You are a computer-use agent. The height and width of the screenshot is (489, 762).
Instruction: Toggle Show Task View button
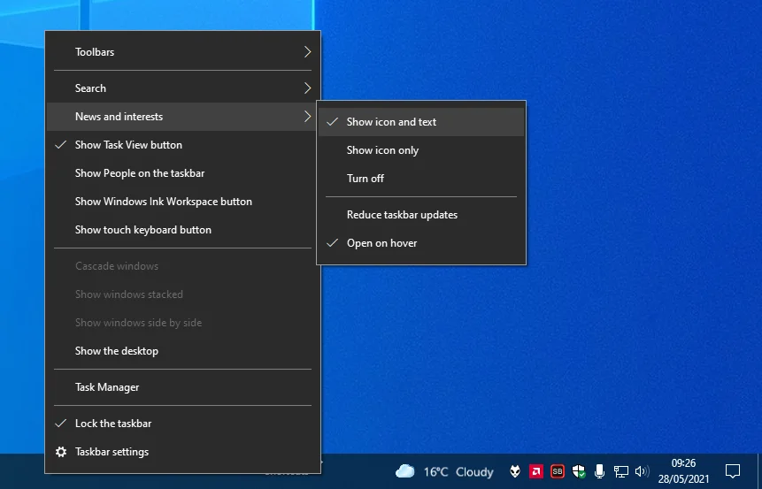pos(182,145)
